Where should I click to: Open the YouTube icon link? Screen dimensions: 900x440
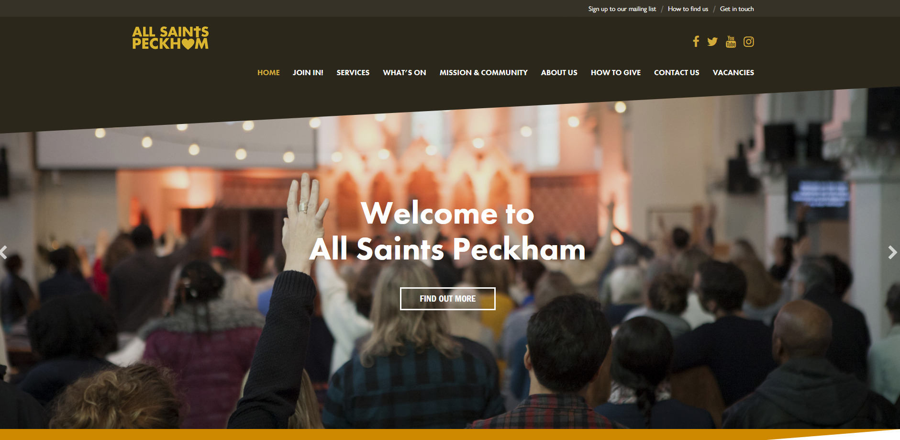(731, 42)
